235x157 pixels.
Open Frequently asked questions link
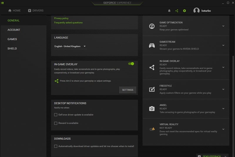click(68, 23)
